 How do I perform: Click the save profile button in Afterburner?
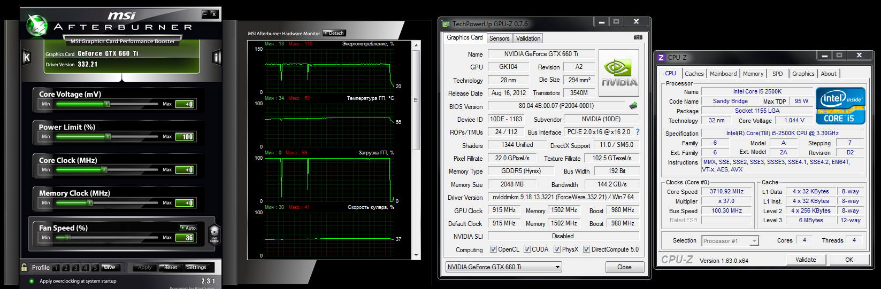(111, 267)
